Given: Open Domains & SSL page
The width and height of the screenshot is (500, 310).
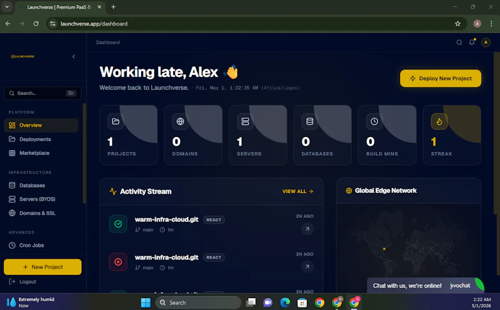Looking at the screenshot, I should pyautogui.click(x=41, y=213).
